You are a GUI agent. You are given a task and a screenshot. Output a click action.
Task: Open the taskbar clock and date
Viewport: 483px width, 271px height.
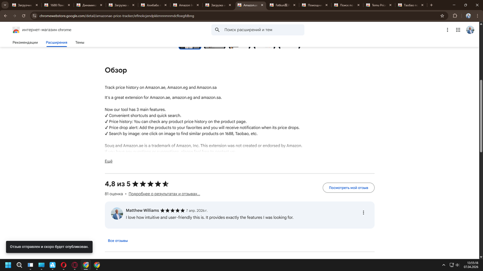(471, 265)
